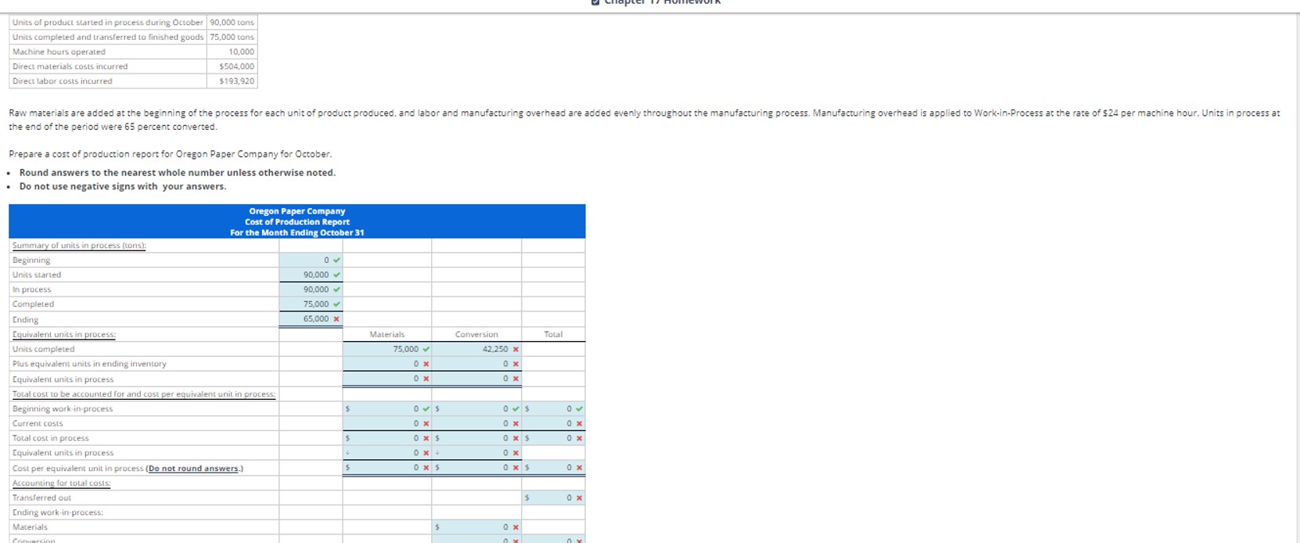This screenshot has height=543, width=1300.
Task: Select the Direct labor costs incurred label
Action: click(62, 81)
